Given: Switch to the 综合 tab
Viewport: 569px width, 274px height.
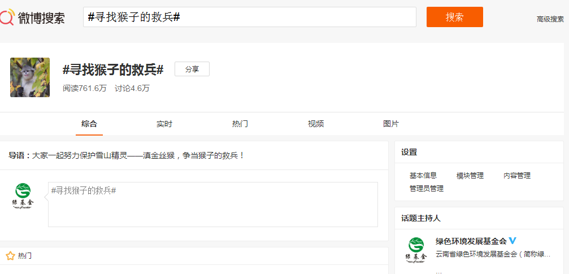Looking at the screenshot, I should 89,124.
